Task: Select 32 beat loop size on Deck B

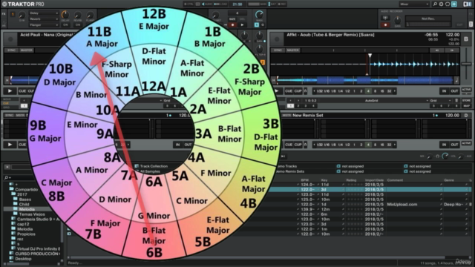Action: point(389,91)
